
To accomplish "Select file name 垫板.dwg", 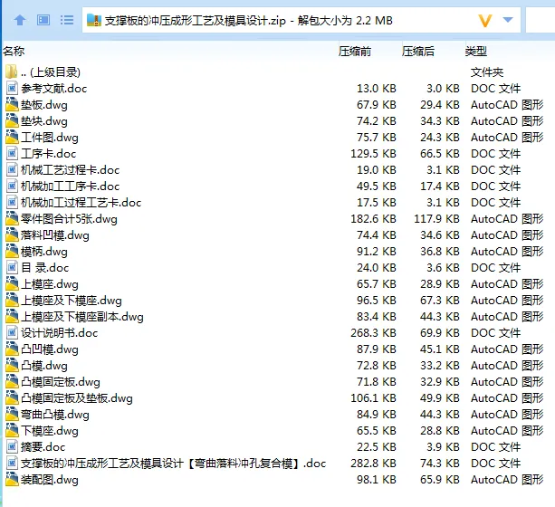I will click(43, 105).
